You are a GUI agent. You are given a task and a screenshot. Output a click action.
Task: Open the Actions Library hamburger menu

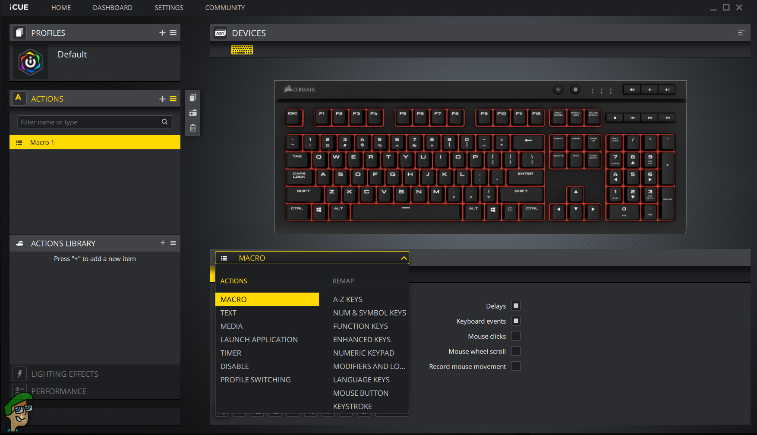point(173,243)
